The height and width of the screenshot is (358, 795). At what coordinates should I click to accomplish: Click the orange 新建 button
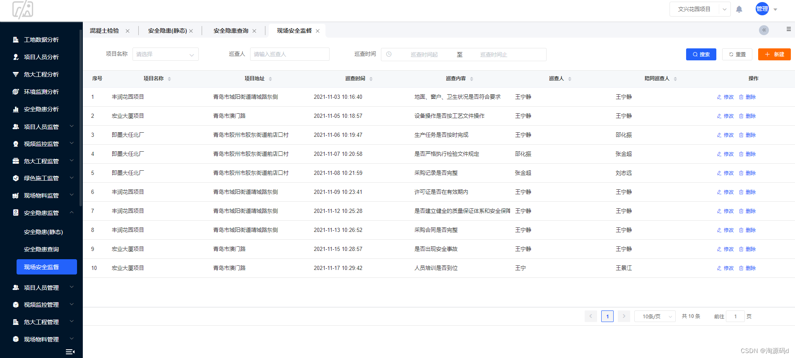774,54
